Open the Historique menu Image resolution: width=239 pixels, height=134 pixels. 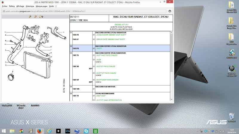(30, 6)
